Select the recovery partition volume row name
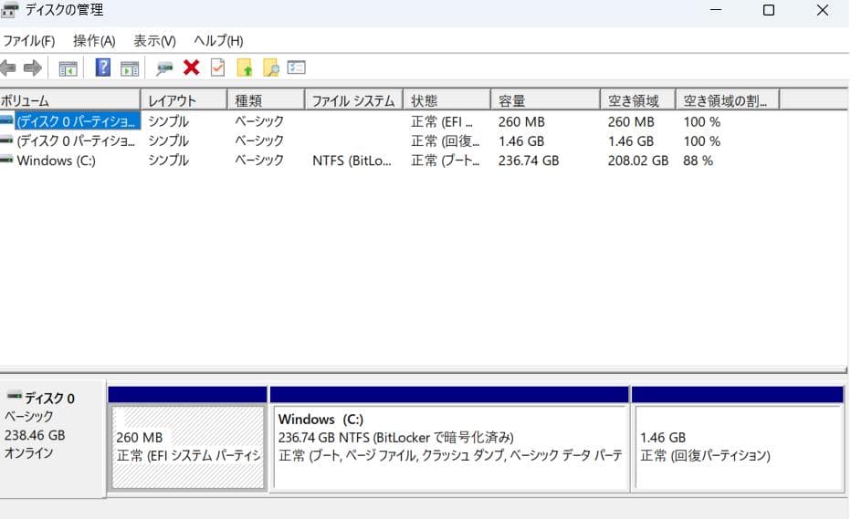 pyautogui.click(x=76, y=141)
